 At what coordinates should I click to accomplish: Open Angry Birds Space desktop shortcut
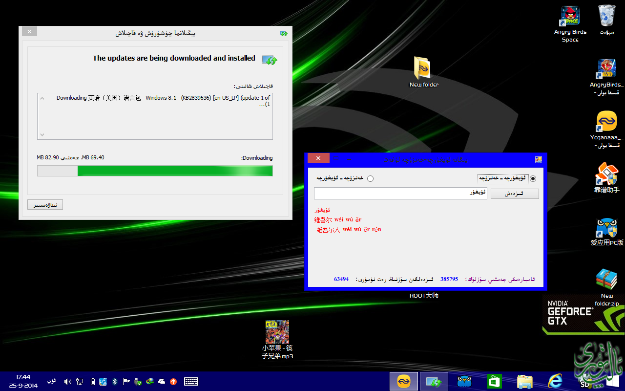click(570, 23)
